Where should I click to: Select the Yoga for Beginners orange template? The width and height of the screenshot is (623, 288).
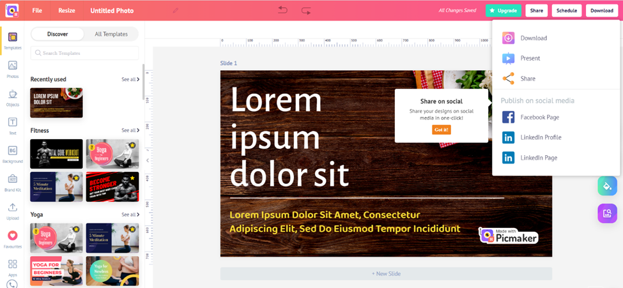pyautogui.click(x=56, y=271)
